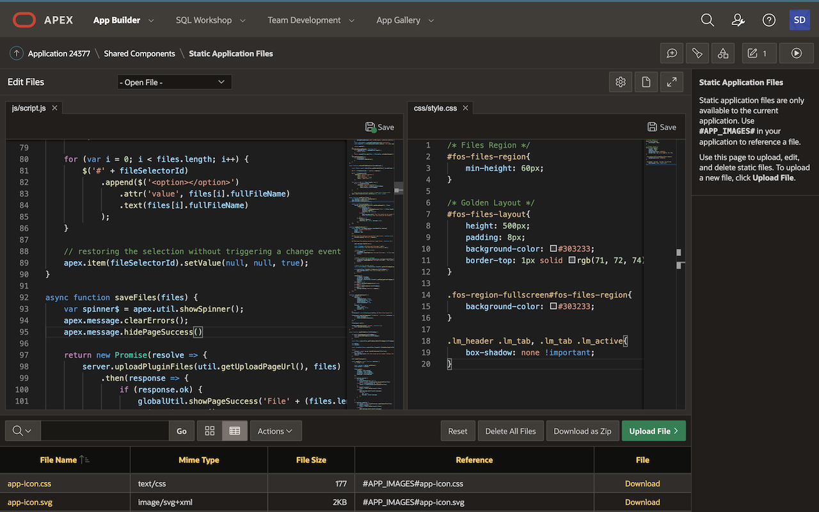Run the application with the play icon
Image resolution: width=819 pixels, height=512 pixels.
[797, 54]
